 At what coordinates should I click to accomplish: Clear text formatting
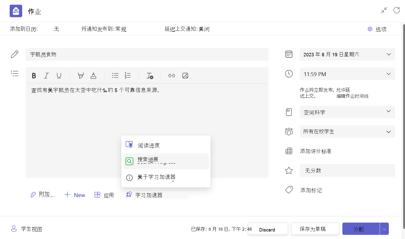click(150, 76)
